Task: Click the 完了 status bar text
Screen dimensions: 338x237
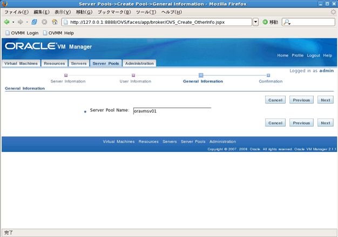Action: click(9, 232)
